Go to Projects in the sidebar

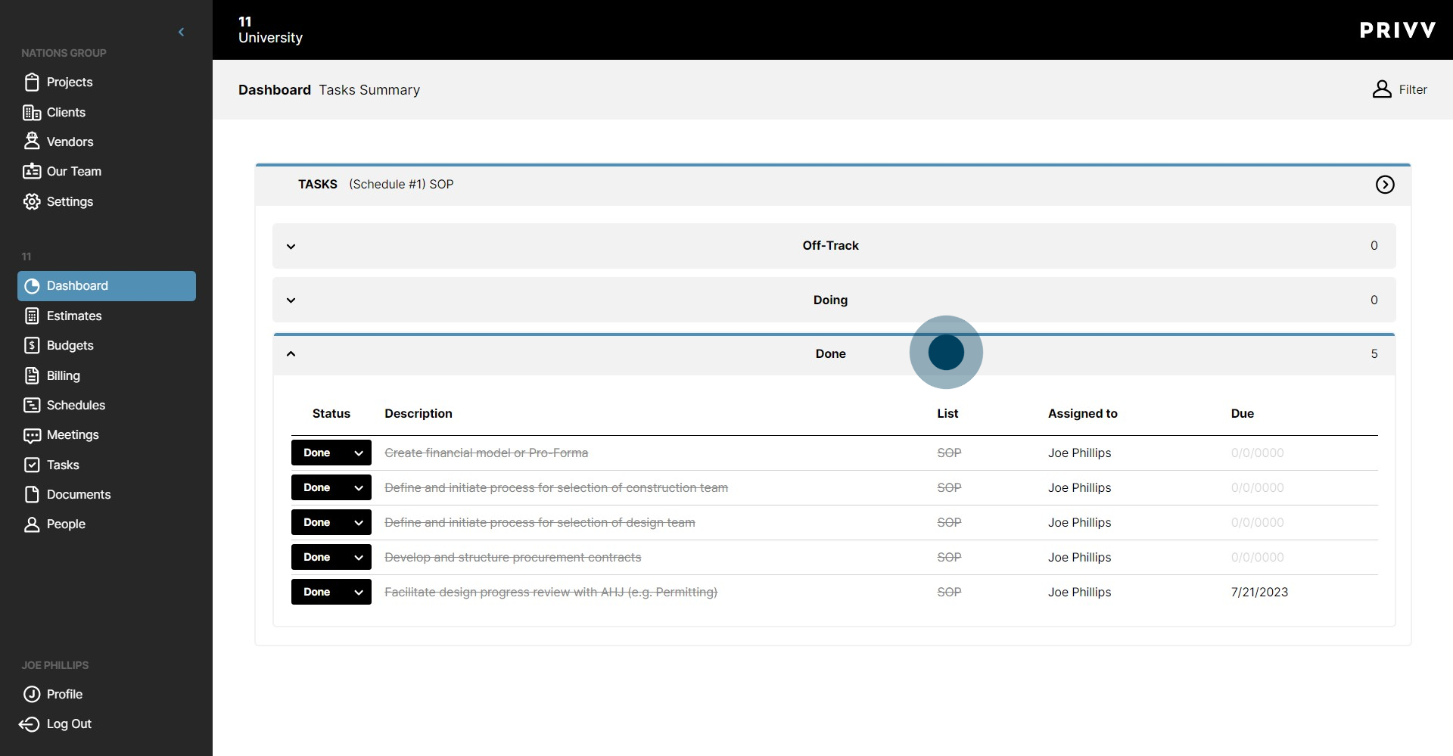70,82
